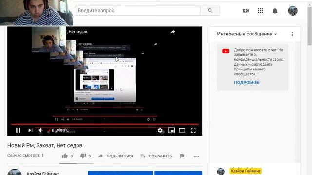
Task: Open the three-dot more actions menu
Action: pyautogui.click(x=196, y=157)
